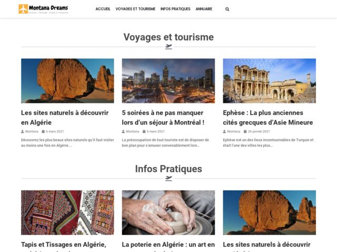The image size is (337, 252).
Task: Click calendar icon on the Montréal article date
Action: [144, 132]
